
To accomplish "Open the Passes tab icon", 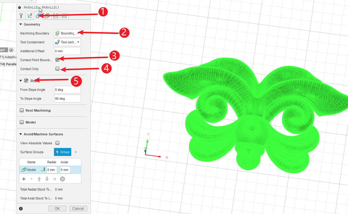I will tap(56, 16).
